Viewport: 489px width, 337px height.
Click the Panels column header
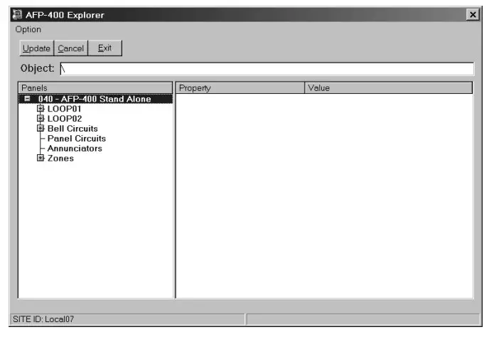click(95, 88)
